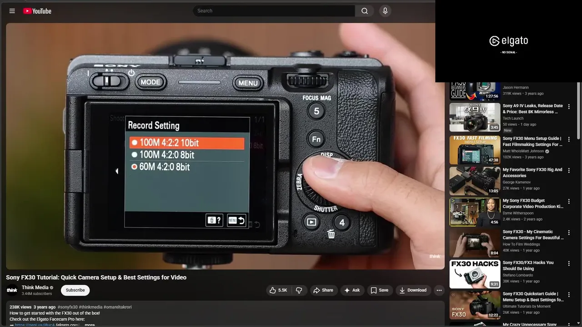This screenshot has width=582, height=327.
Task: Open options menu for Budget Corporate Video
Action: (x=569, y=201)
